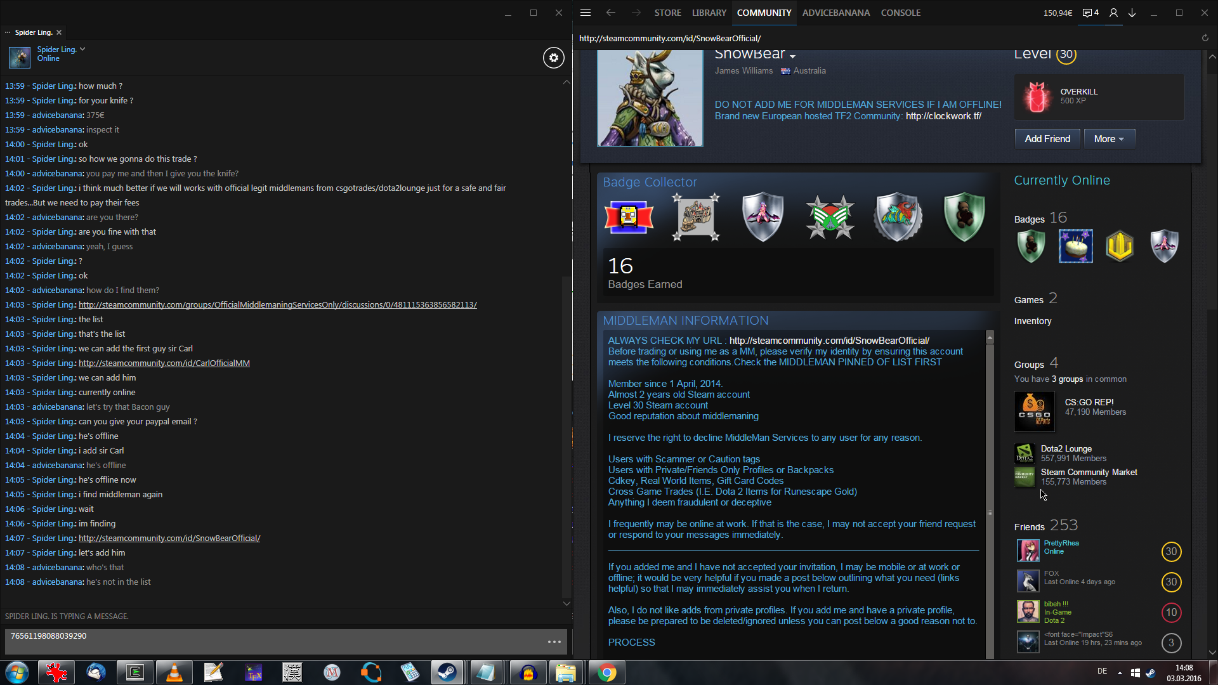Screen dimensions: 1218x685
Task: Navigate back with left arrow
Action: pyautogui.click(x=610, y=13)
